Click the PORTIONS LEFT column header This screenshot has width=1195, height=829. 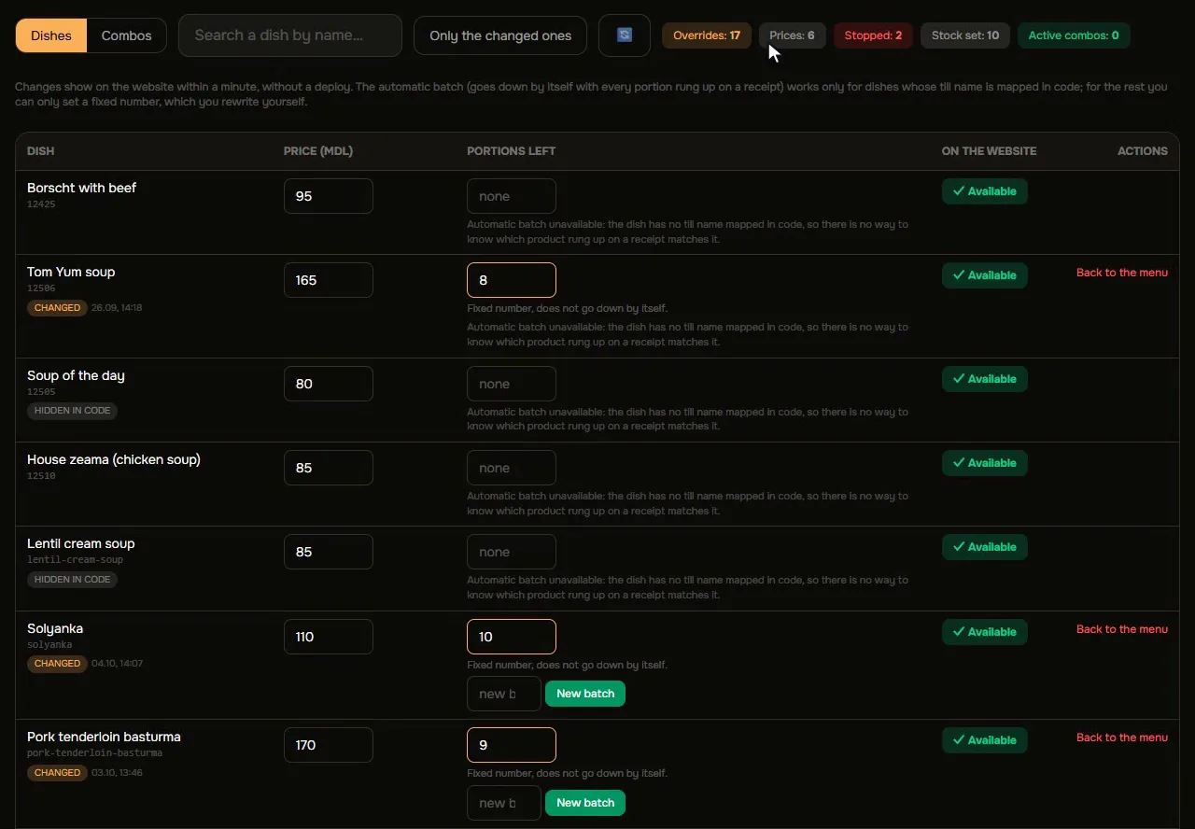click(511, 151)
